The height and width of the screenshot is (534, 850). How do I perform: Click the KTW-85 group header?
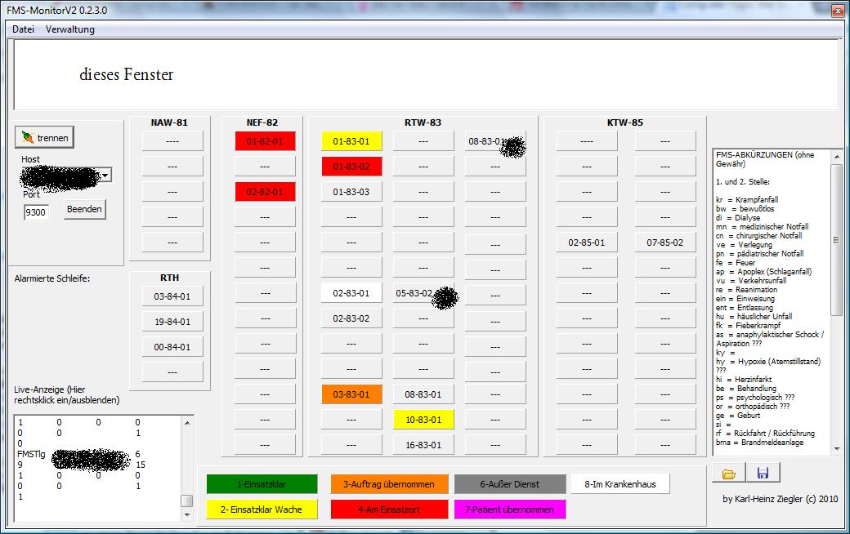tap(625, 122)
